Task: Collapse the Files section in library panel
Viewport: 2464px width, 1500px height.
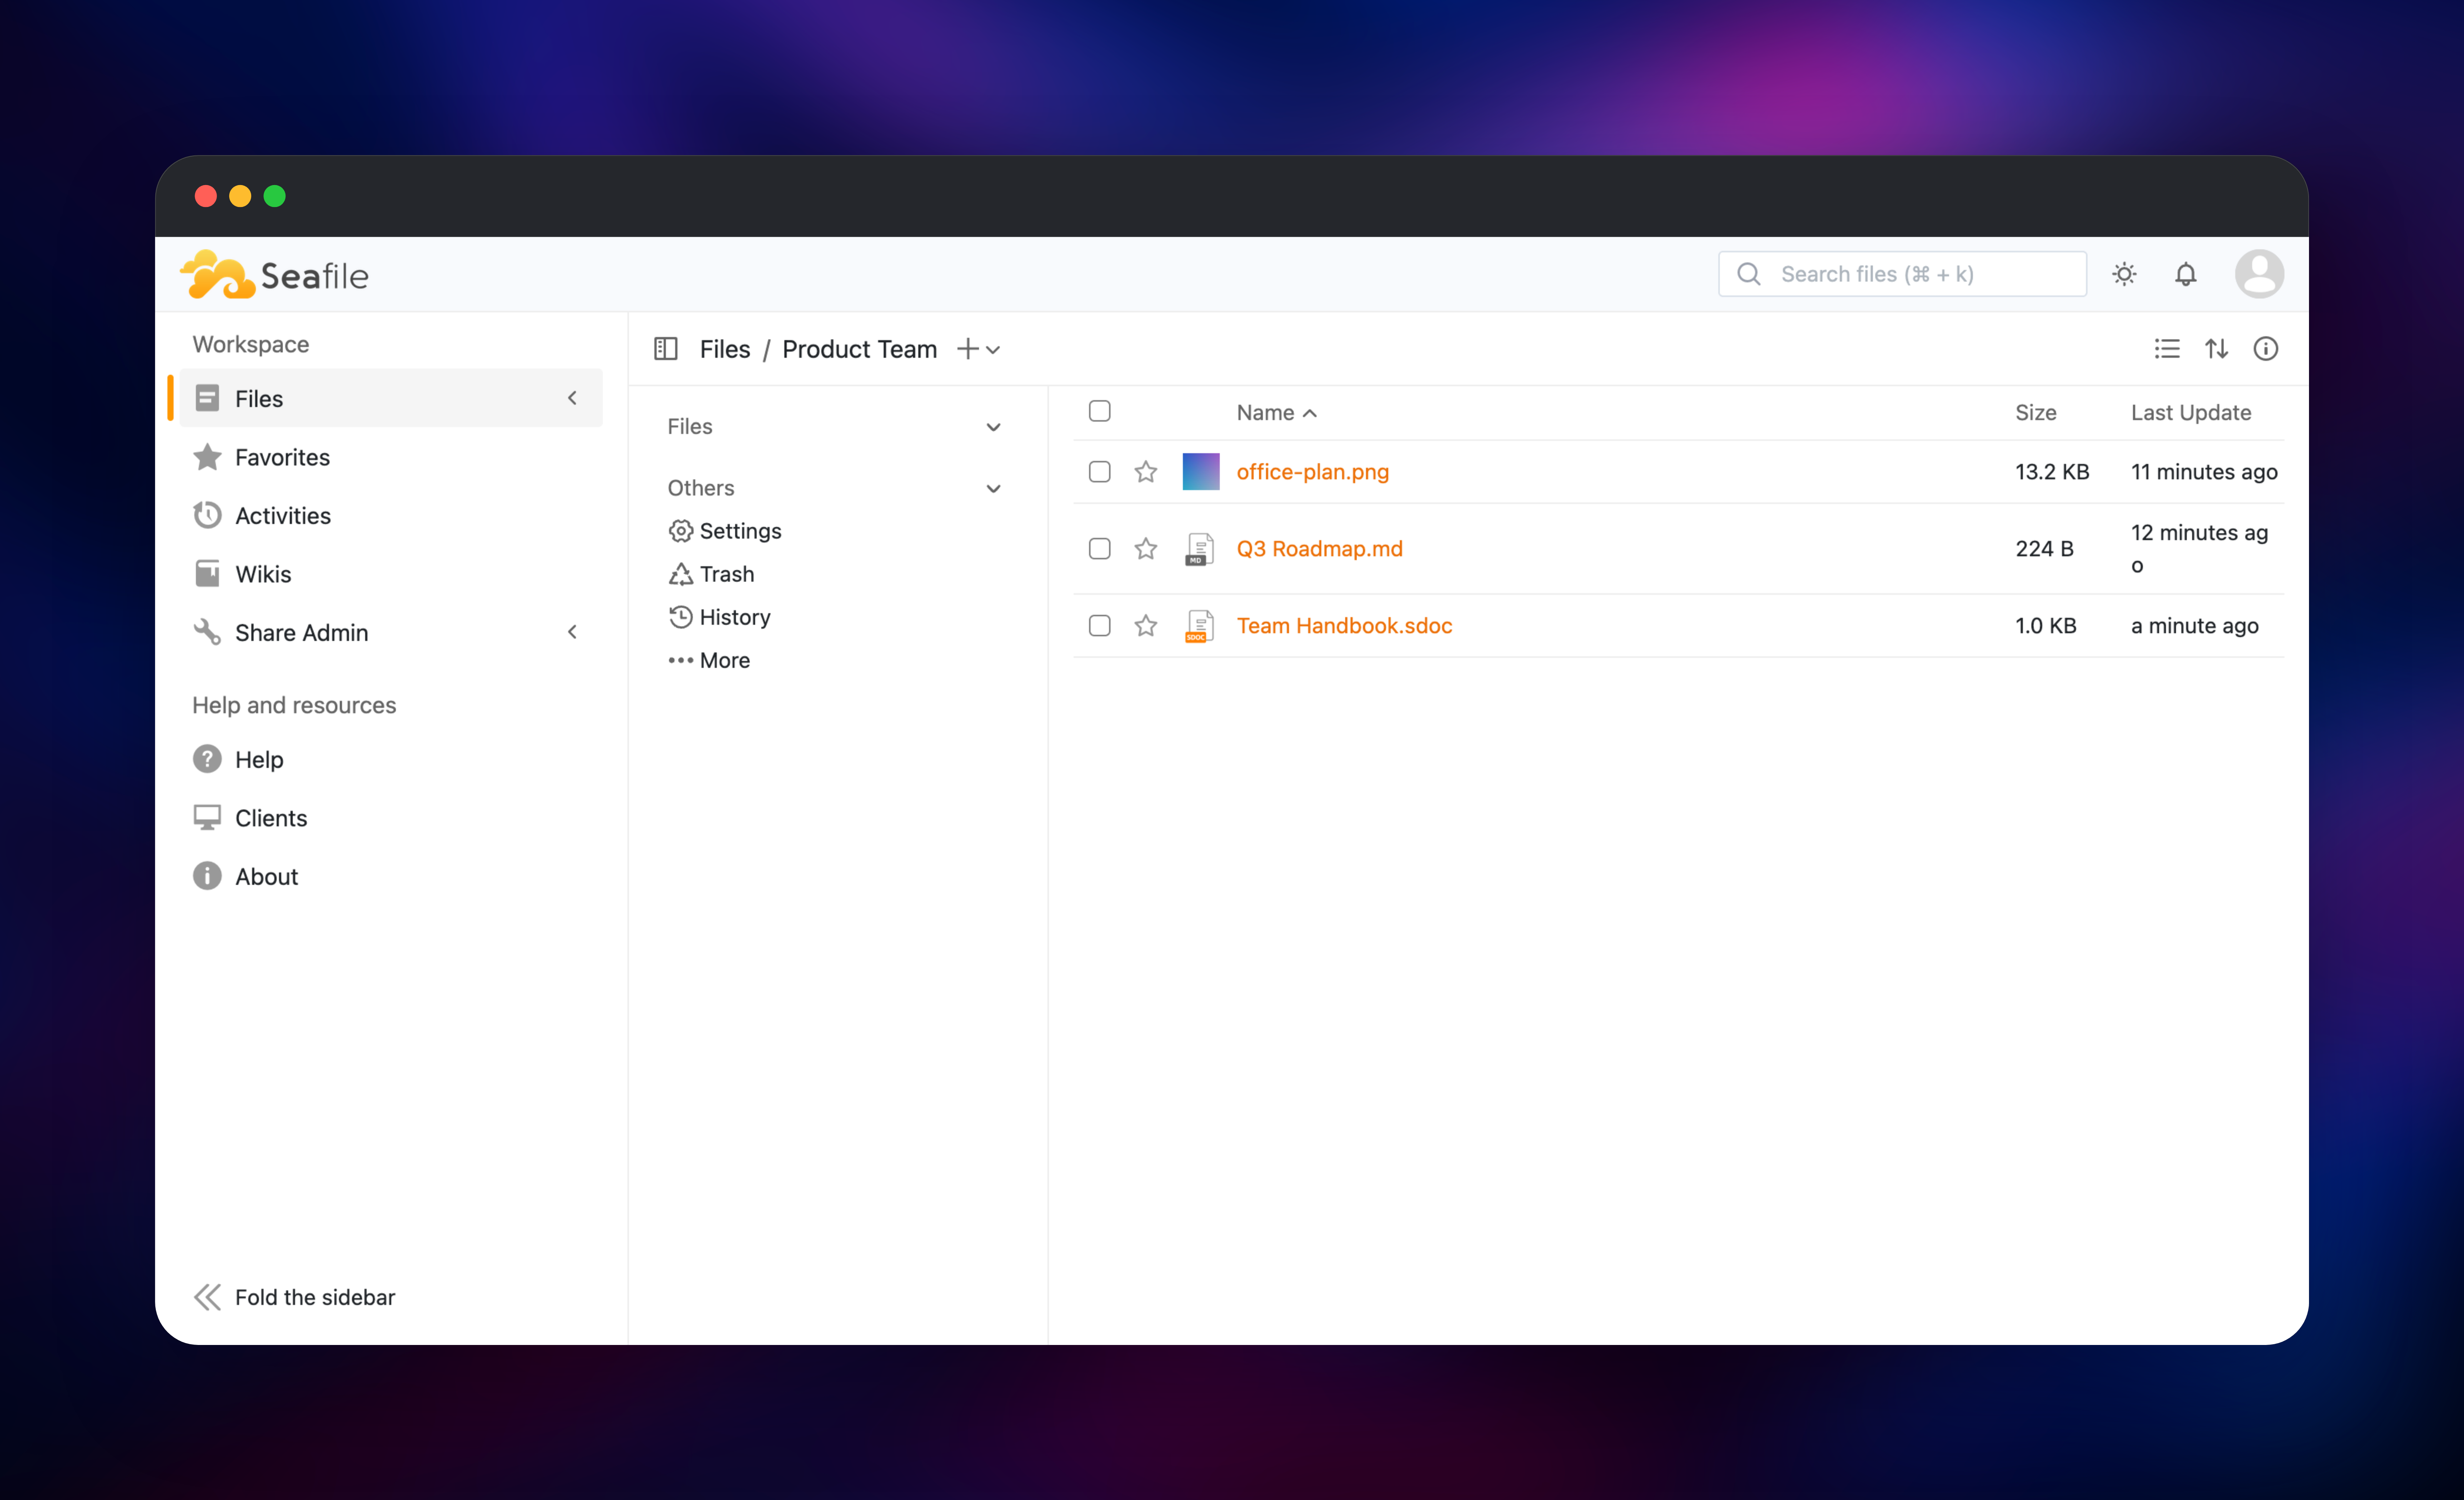Action: coord(993,427)
